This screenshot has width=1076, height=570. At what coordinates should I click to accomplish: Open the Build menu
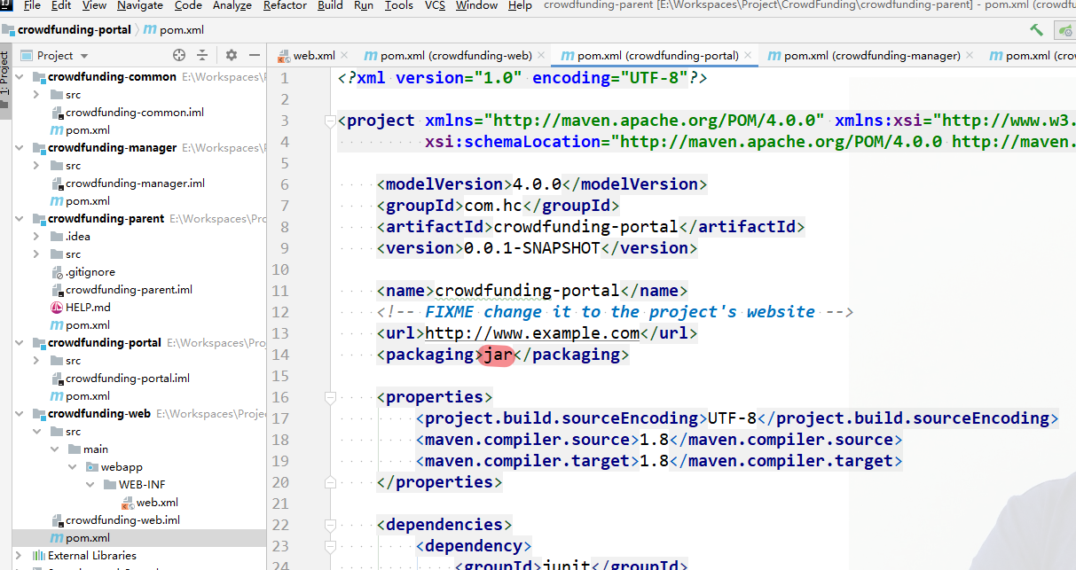330,5
